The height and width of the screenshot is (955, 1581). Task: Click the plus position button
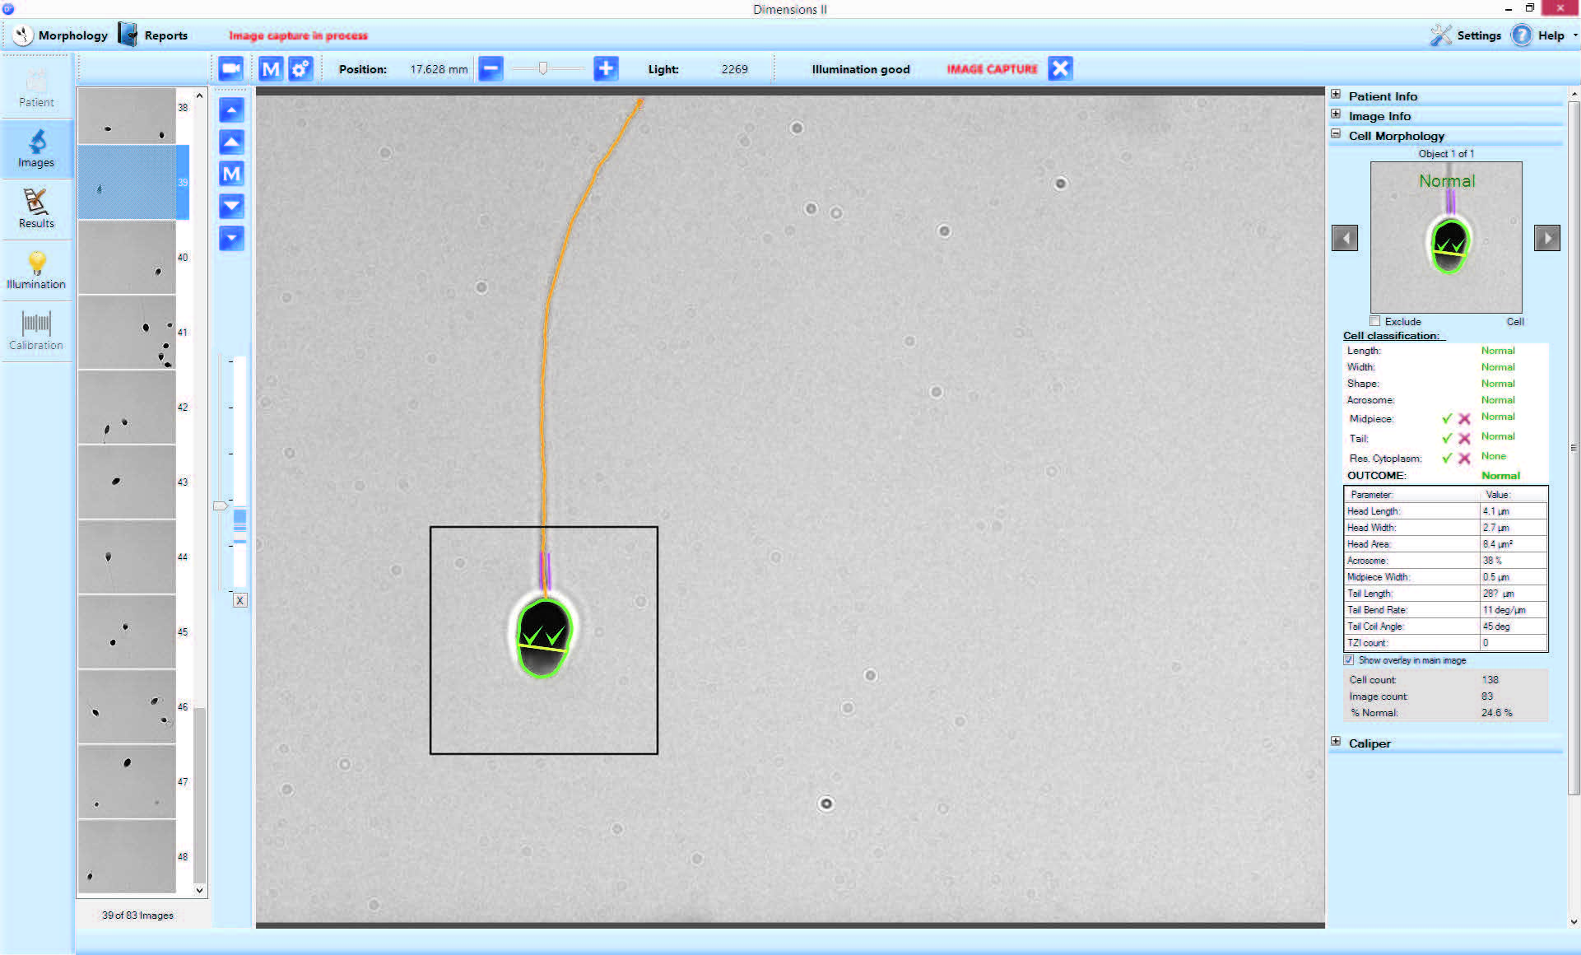click(606, 69)
